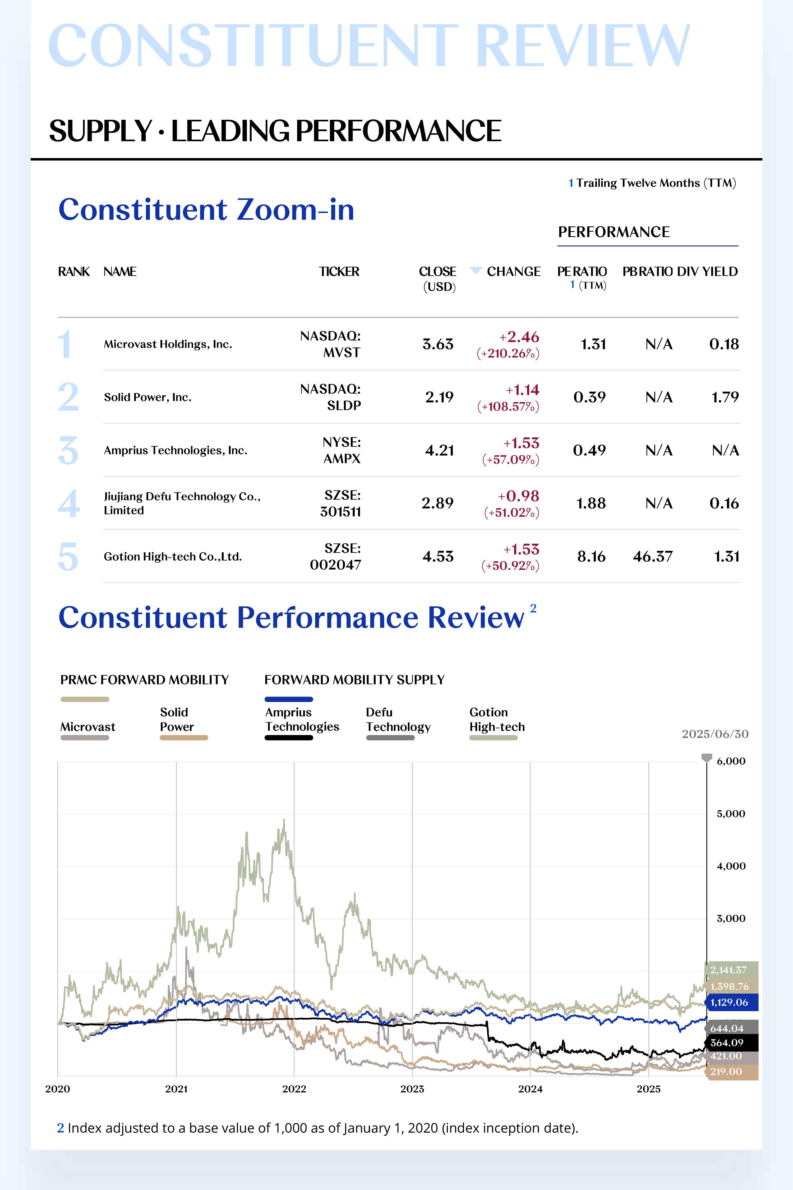Click the Gotion High-tech green swatch
This screenshot has width=793, height=1190.
pos(493,738)
